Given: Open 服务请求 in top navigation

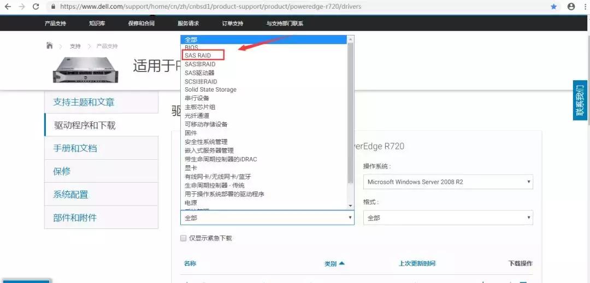Looking at the screenshot, I should pos(188,23).
